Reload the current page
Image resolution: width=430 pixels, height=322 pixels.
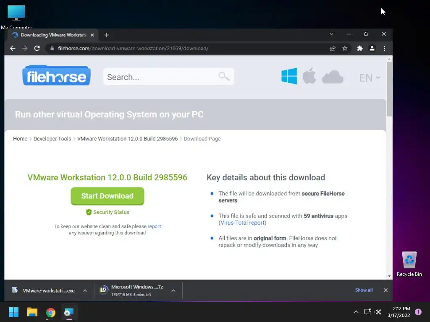(x=37, y=49)
